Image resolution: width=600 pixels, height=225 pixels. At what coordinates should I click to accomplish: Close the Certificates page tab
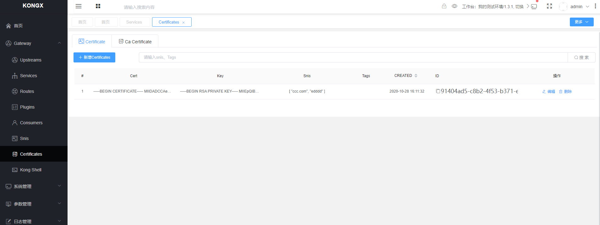point(183,22)
